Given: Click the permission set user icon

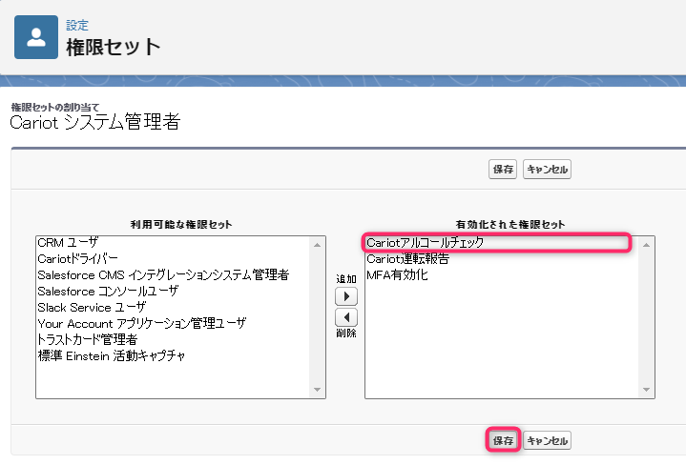Looking at the screenshot, I should (36, 37).
